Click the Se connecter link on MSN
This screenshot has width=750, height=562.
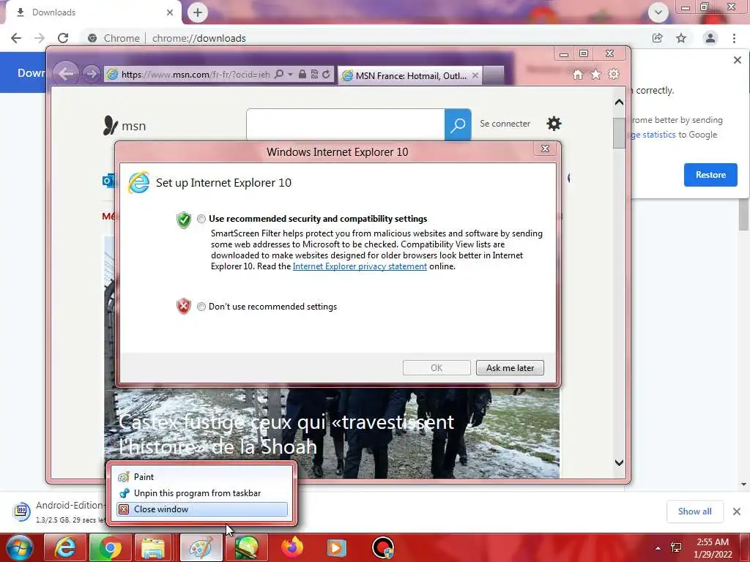(505, 124)
